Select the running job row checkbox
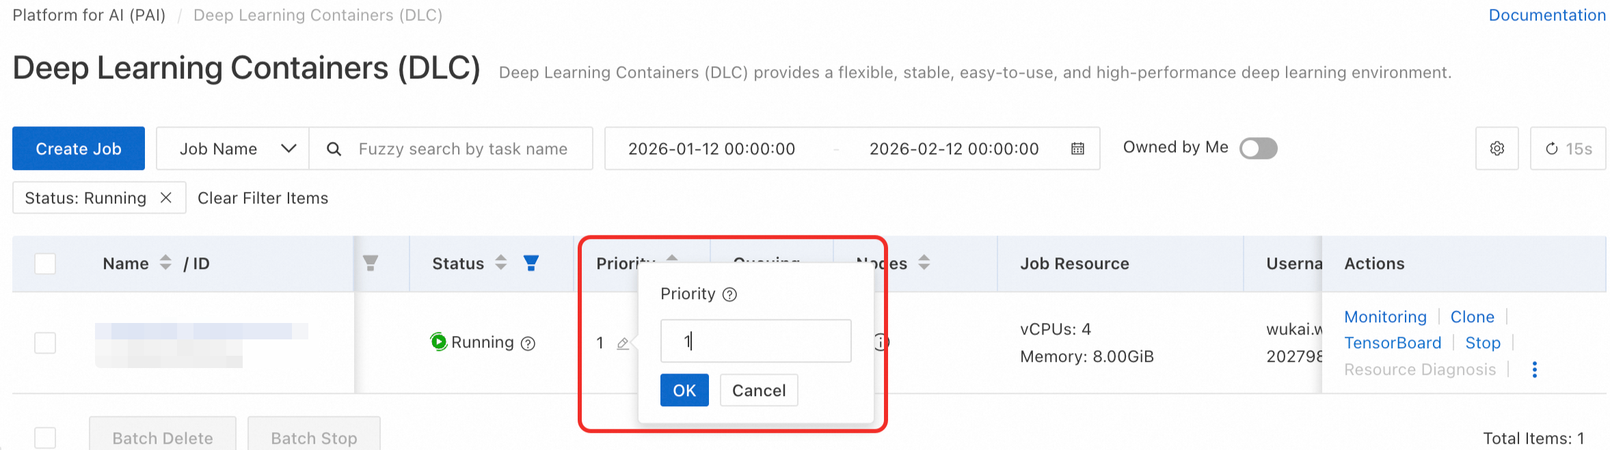Image resolution: width=1610 pixels, height=450 pixels. (x=45, y=343)
